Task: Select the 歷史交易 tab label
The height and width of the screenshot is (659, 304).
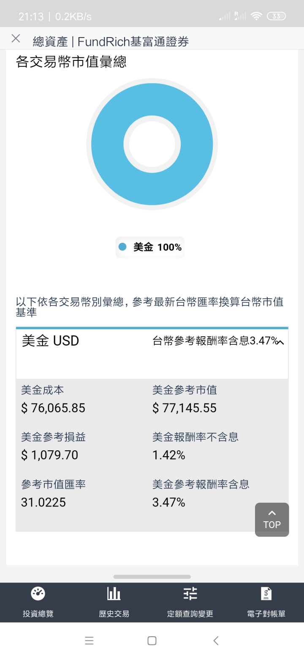Action: point(114,614)
